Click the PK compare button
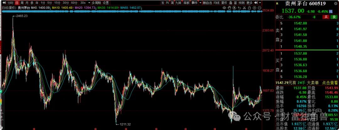The image size is (339, 130). (x=167, y=3)
